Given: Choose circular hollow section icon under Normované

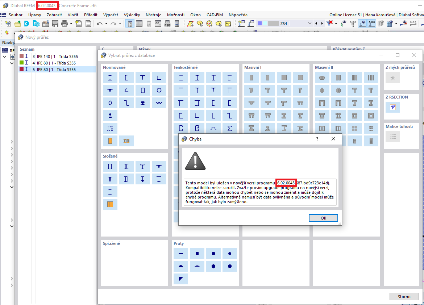Looking at the screenshot, I should [159, 90].
